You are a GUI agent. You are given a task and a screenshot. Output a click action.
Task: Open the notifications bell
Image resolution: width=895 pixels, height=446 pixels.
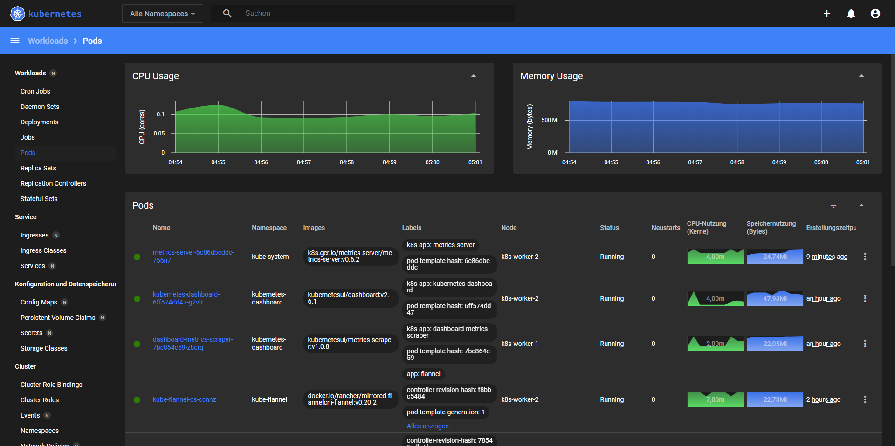[851, 14]
